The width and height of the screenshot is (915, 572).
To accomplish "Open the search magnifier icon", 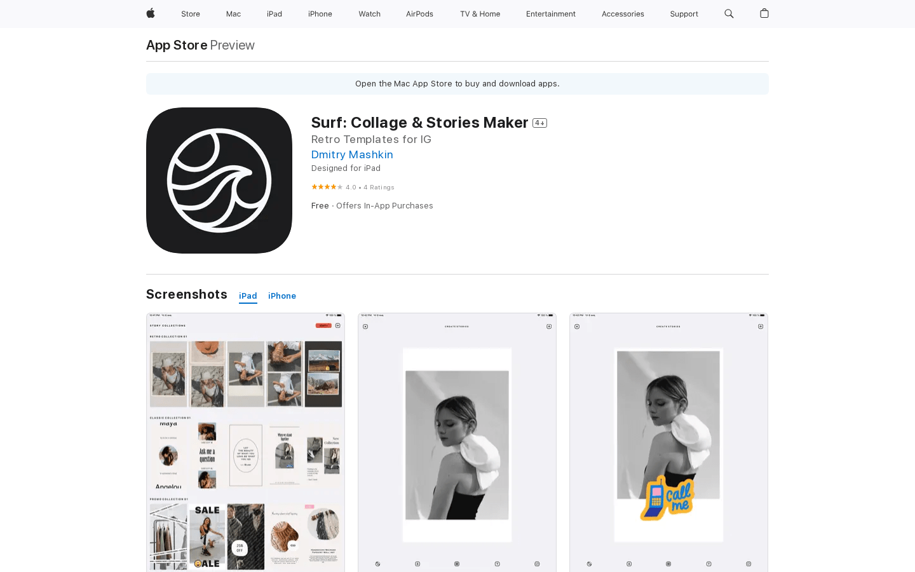I will pyautogui.click(x=729, y=13).
